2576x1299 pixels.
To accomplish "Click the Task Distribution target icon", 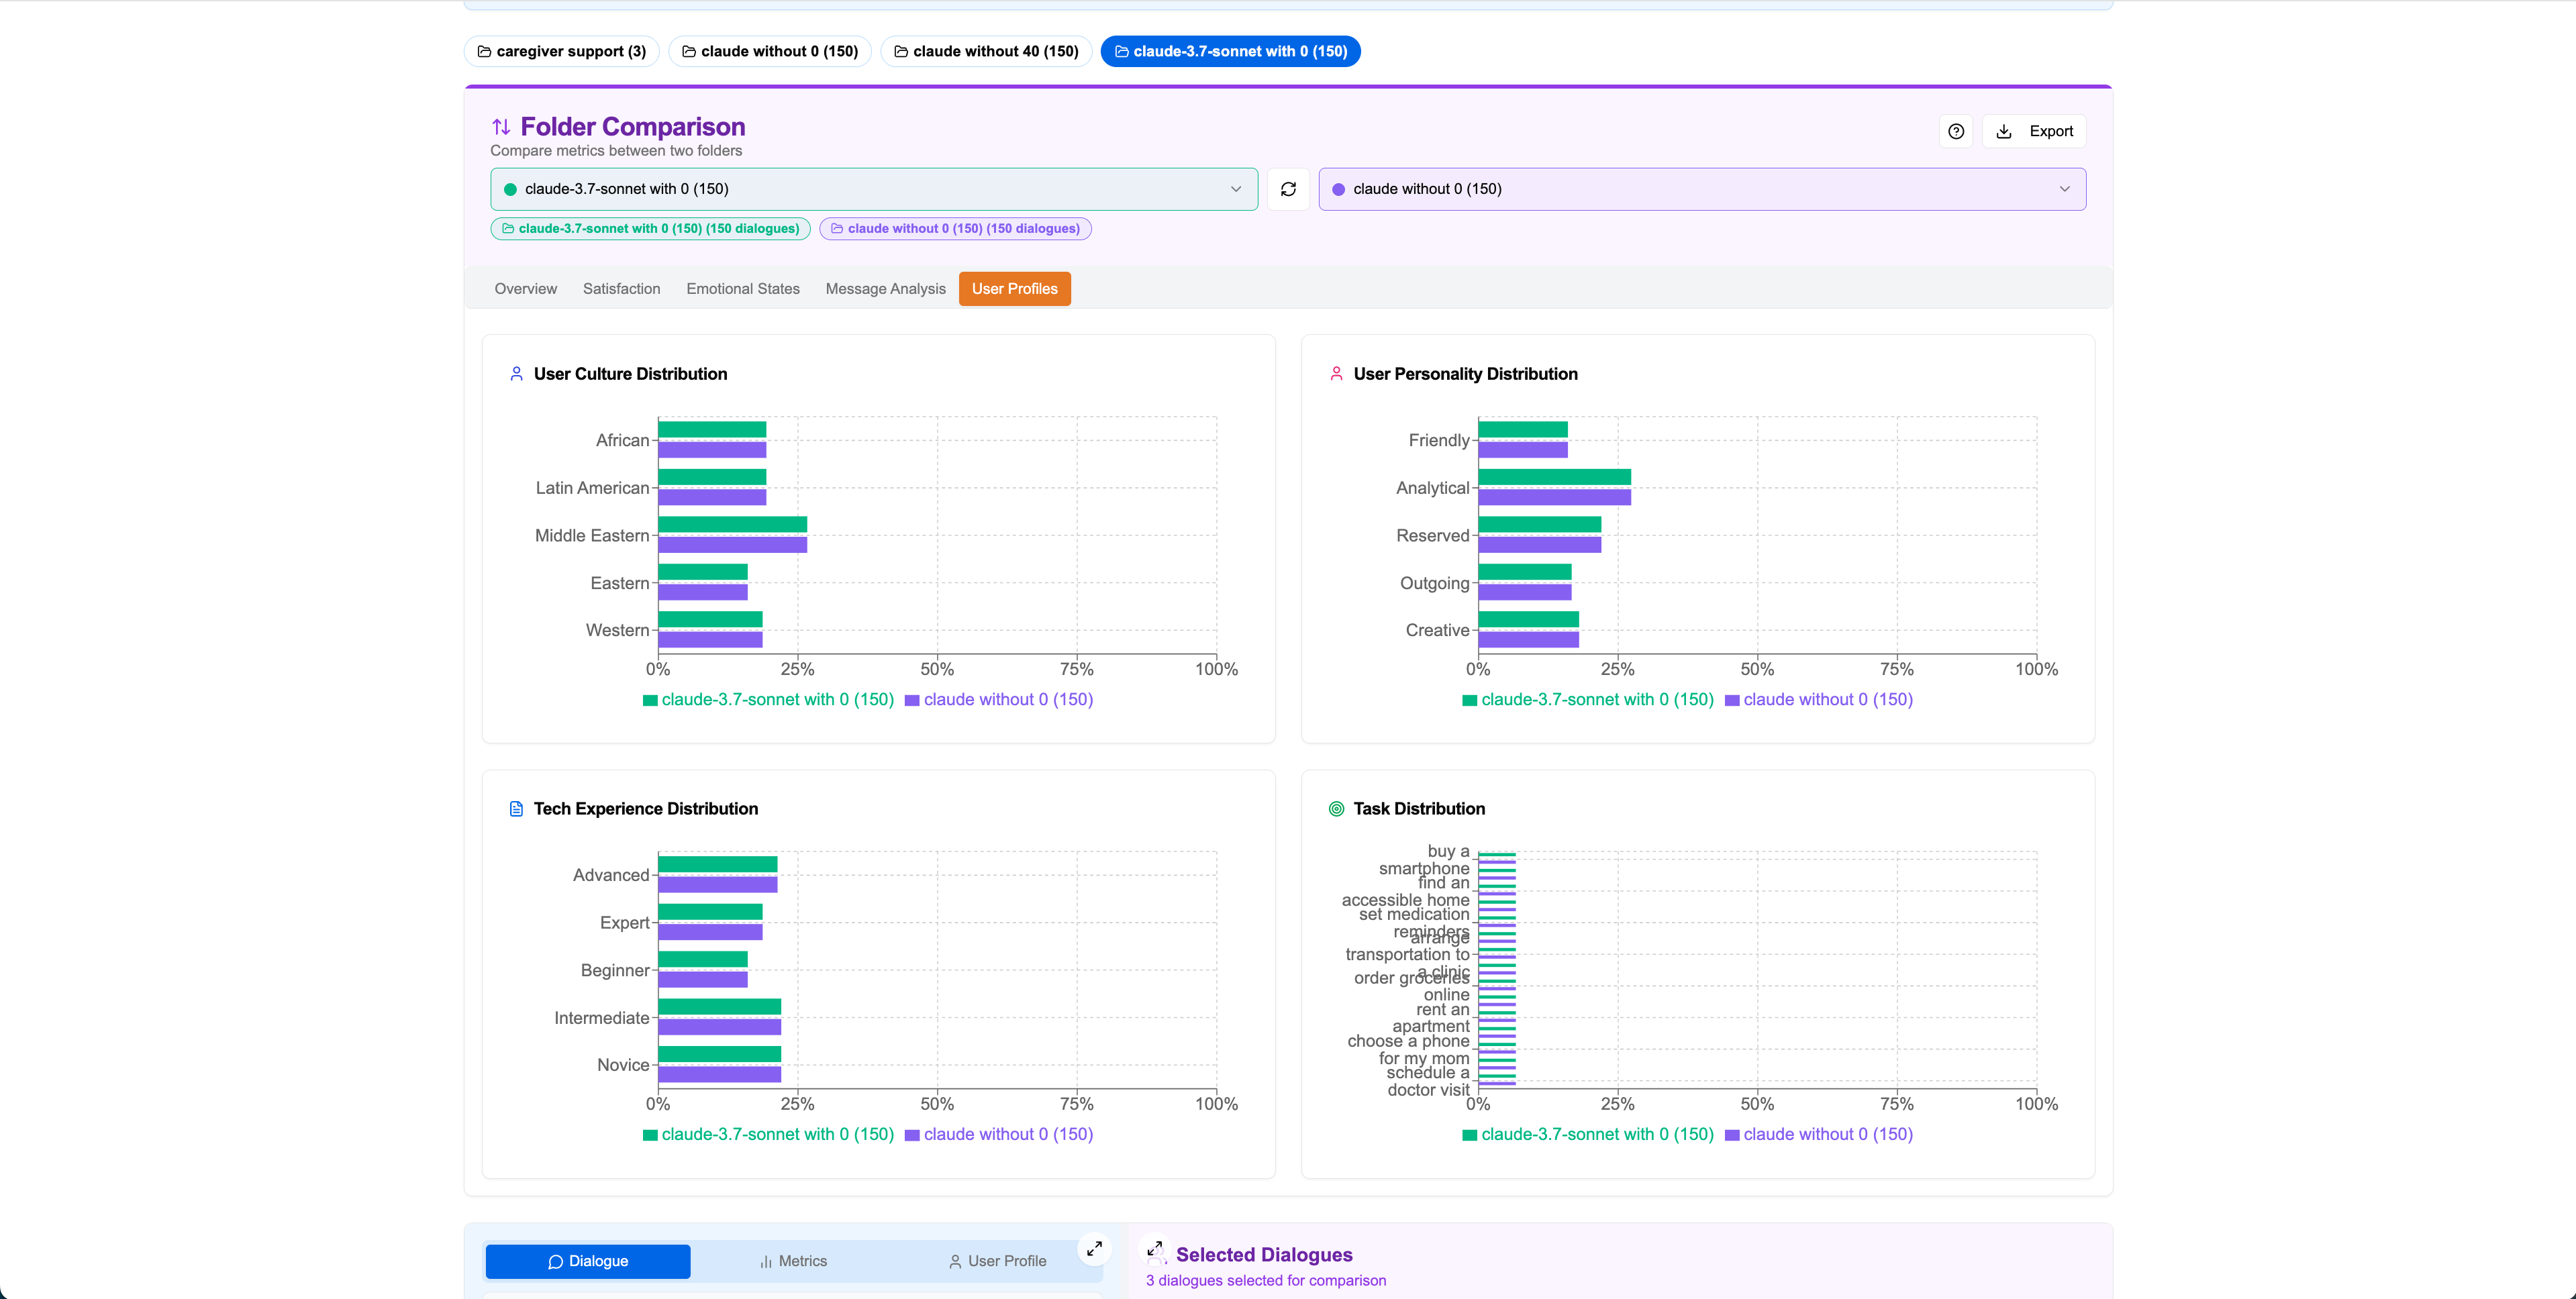I will (1336, 809).
